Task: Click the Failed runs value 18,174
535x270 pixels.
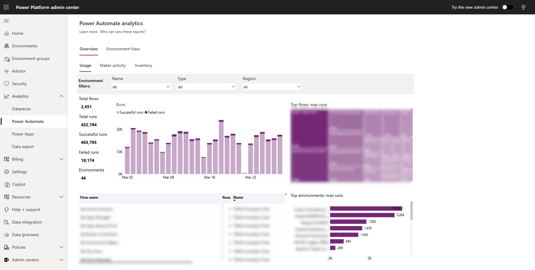Action: tap(88, 161)
